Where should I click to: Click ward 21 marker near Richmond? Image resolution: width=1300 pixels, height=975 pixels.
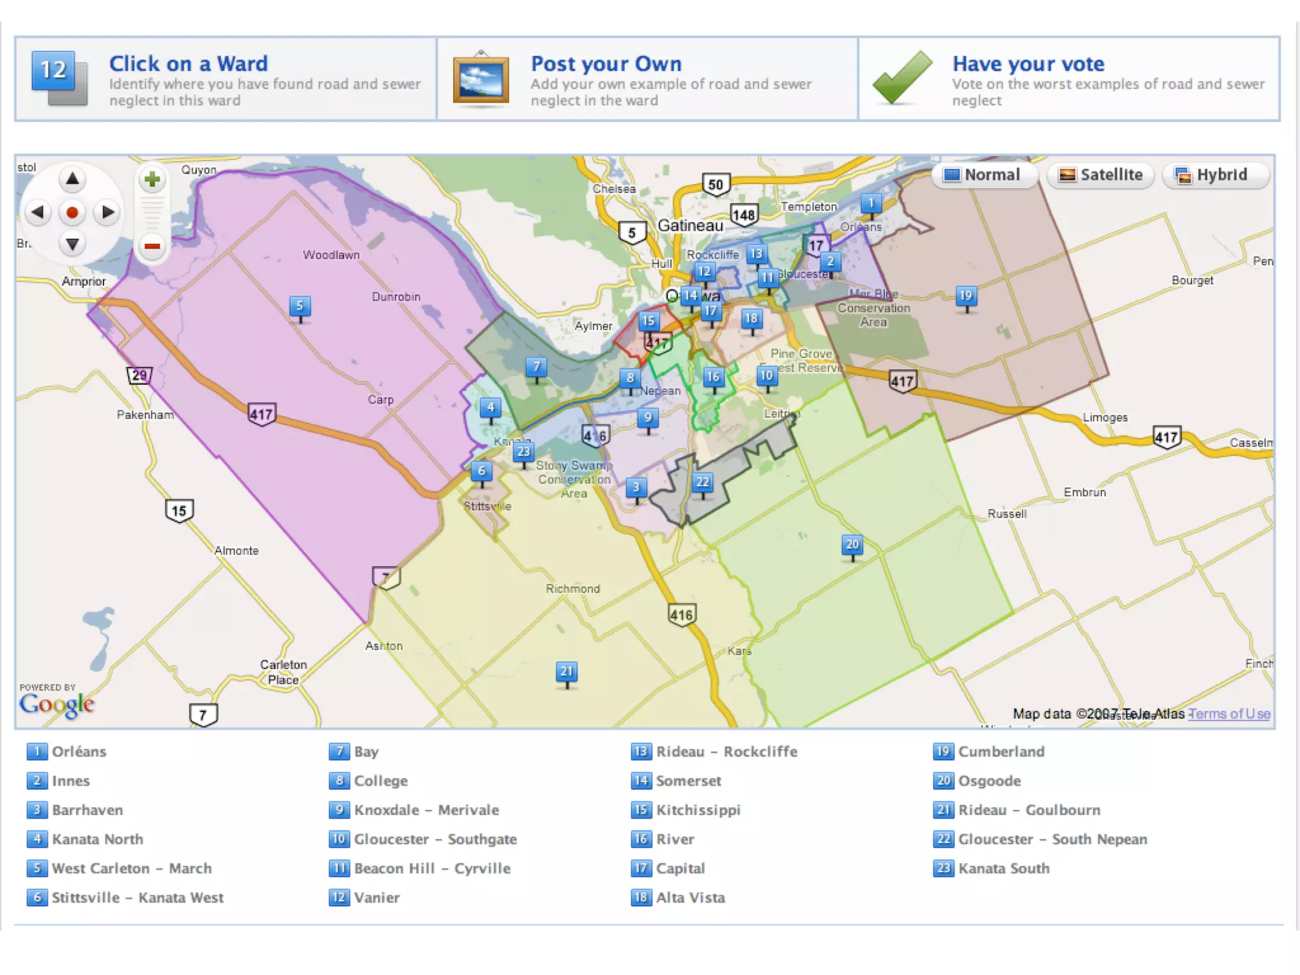(566, 672)
